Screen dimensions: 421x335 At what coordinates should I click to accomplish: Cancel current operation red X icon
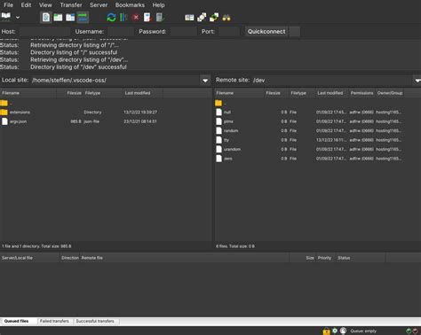coord(136,18)
